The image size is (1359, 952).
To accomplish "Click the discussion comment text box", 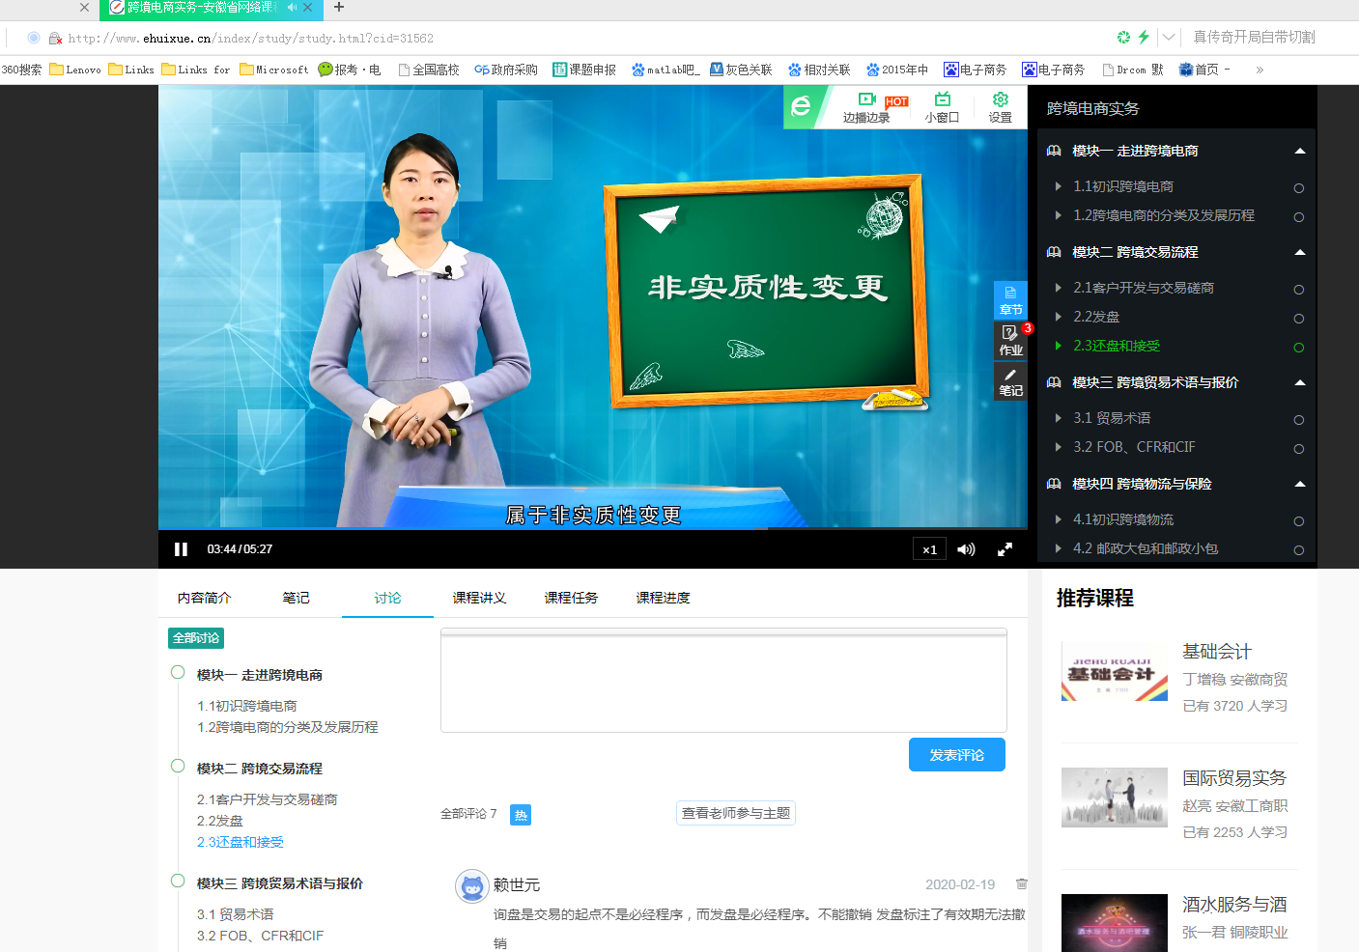I will (x=723, y=682).
